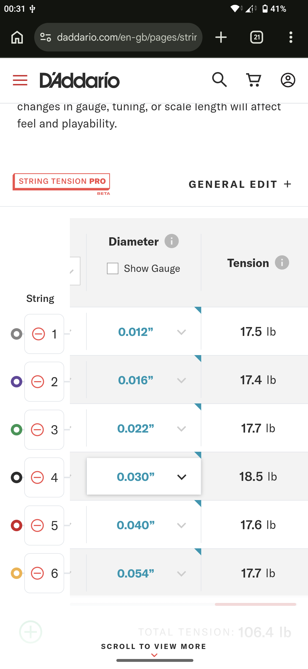Image resolution: width=308 pixels, height=669 pixels.
Task: Click Diameter info icon
Action: 172,241
